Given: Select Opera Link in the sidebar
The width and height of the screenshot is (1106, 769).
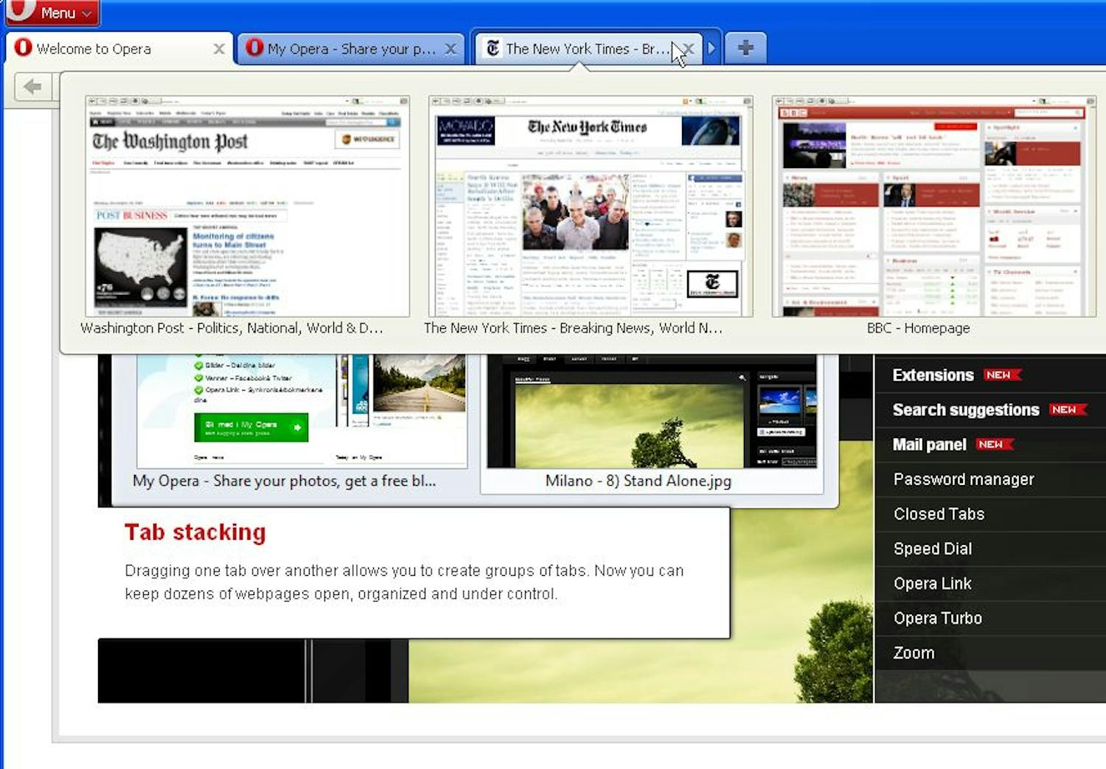Looking at the screenshot, I should tap(933, 583).
